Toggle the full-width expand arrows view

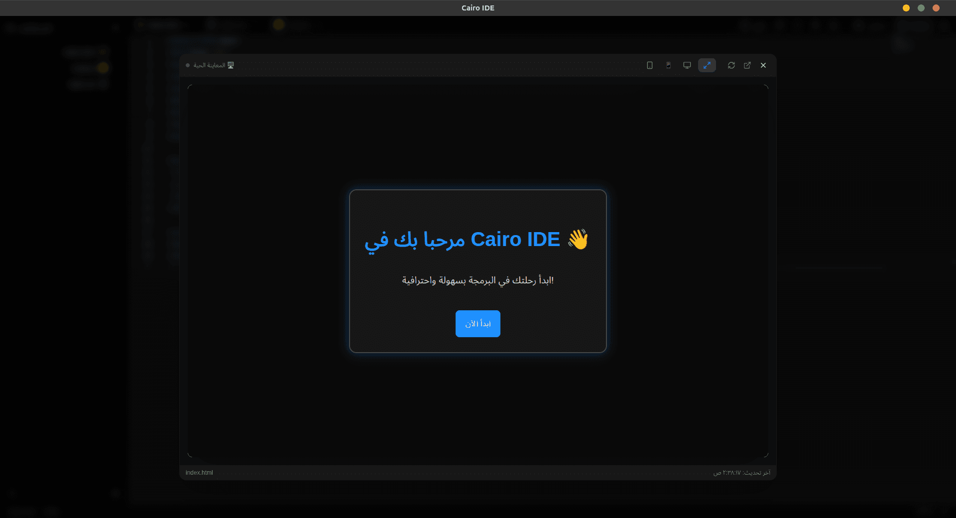tap(707, 65)
